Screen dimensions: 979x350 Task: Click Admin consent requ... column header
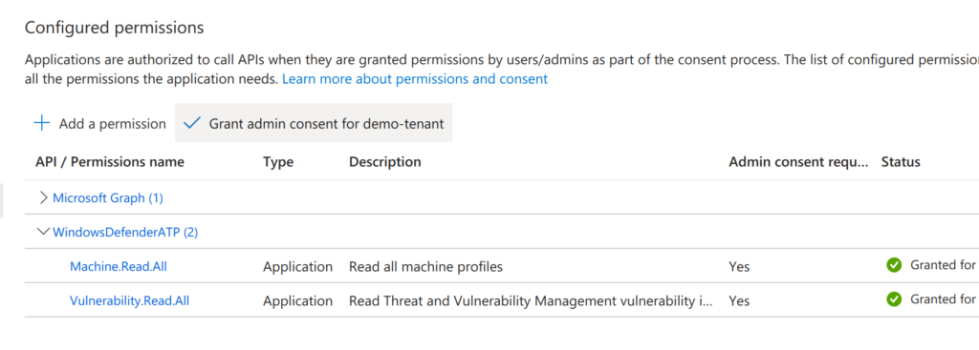tap(798, 162)
